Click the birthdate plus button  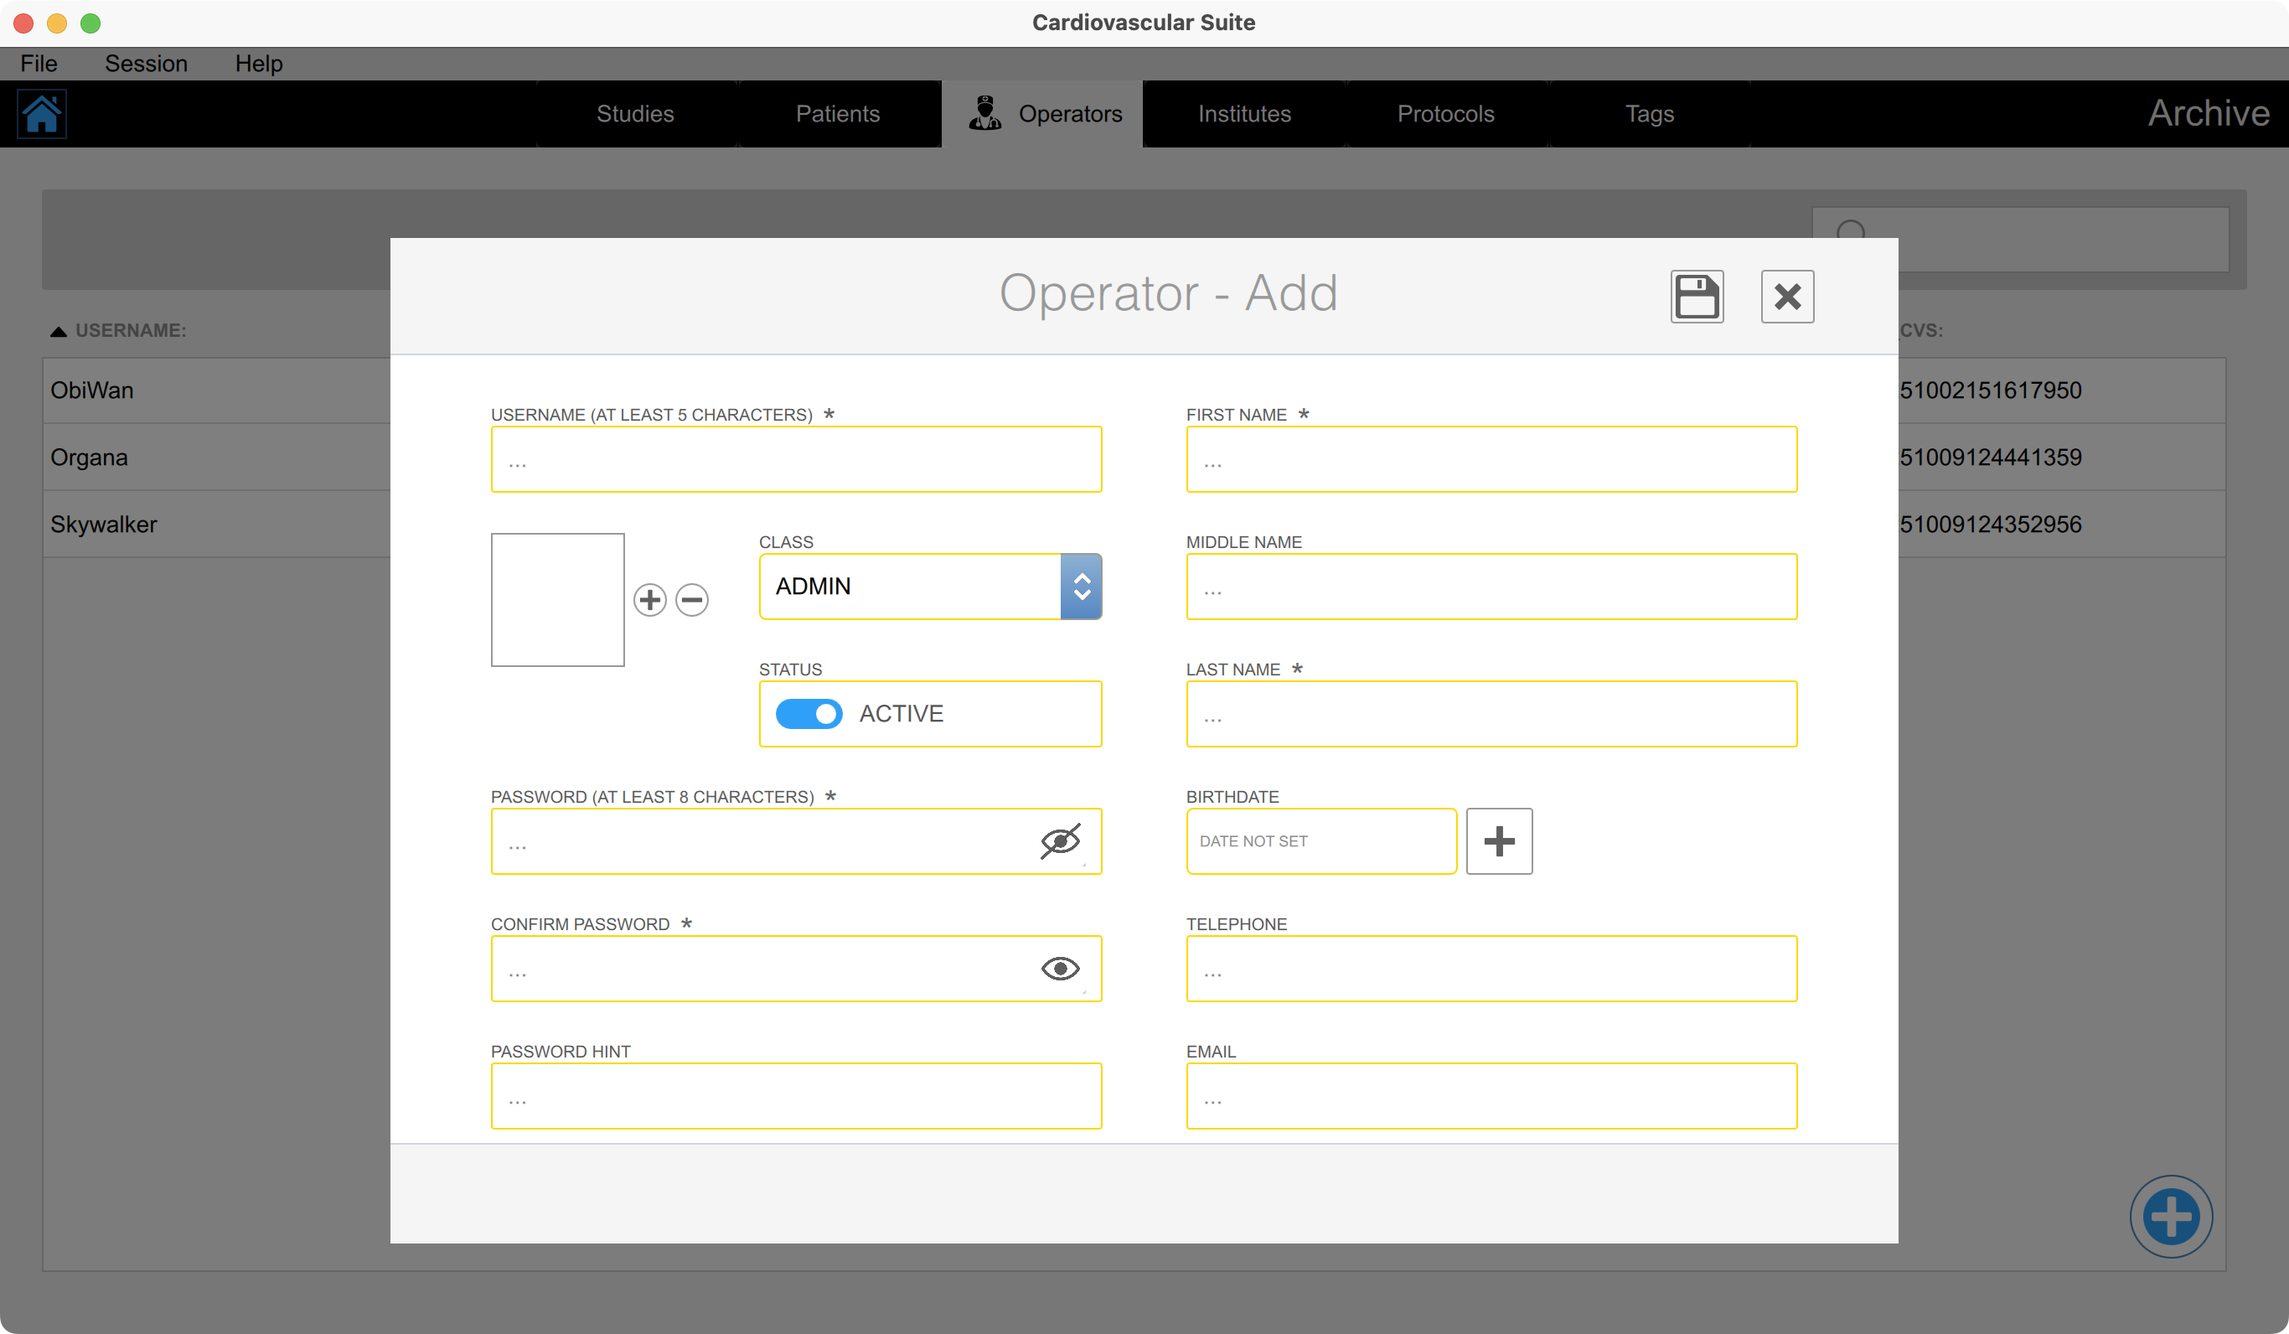click(x=1499, y=841)
